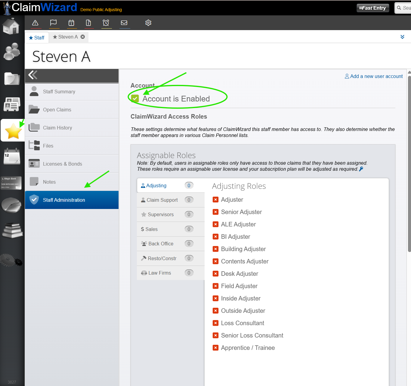Open the stacked books library icon

click(x=12, y=230)
